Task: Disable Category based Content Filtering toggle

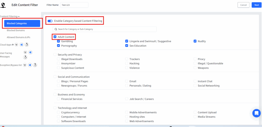Action: [x=50, y=21]
